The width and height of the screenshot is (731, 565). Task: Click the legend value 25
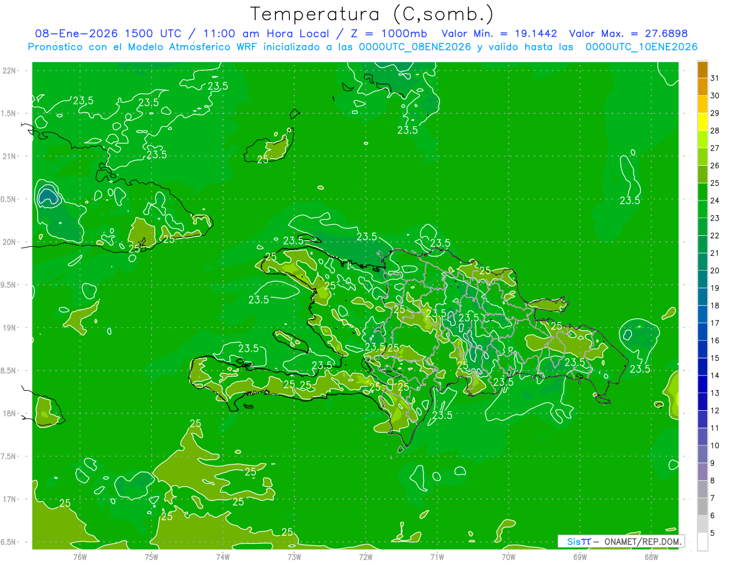click(715, 183)
